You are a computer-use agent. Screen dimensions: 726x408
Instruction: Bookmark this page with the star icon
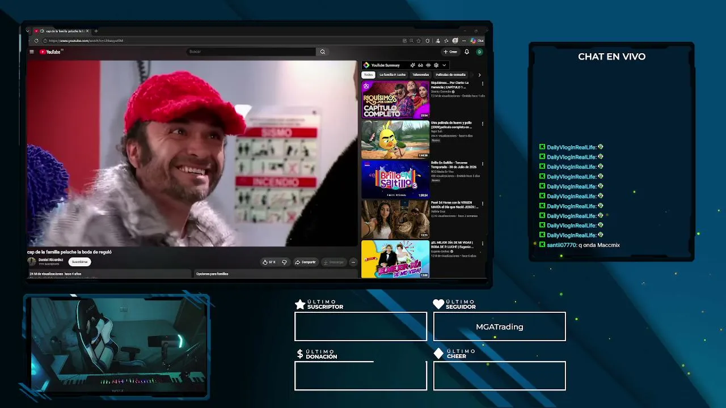click(419, 41)
